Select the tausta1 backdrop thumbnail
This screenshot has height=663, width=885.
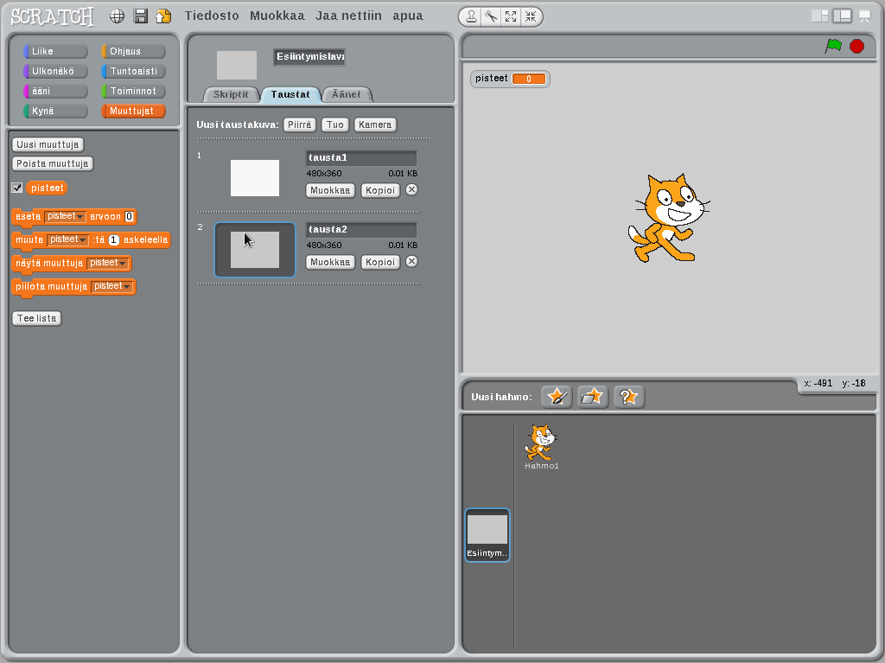coord(255,178)
